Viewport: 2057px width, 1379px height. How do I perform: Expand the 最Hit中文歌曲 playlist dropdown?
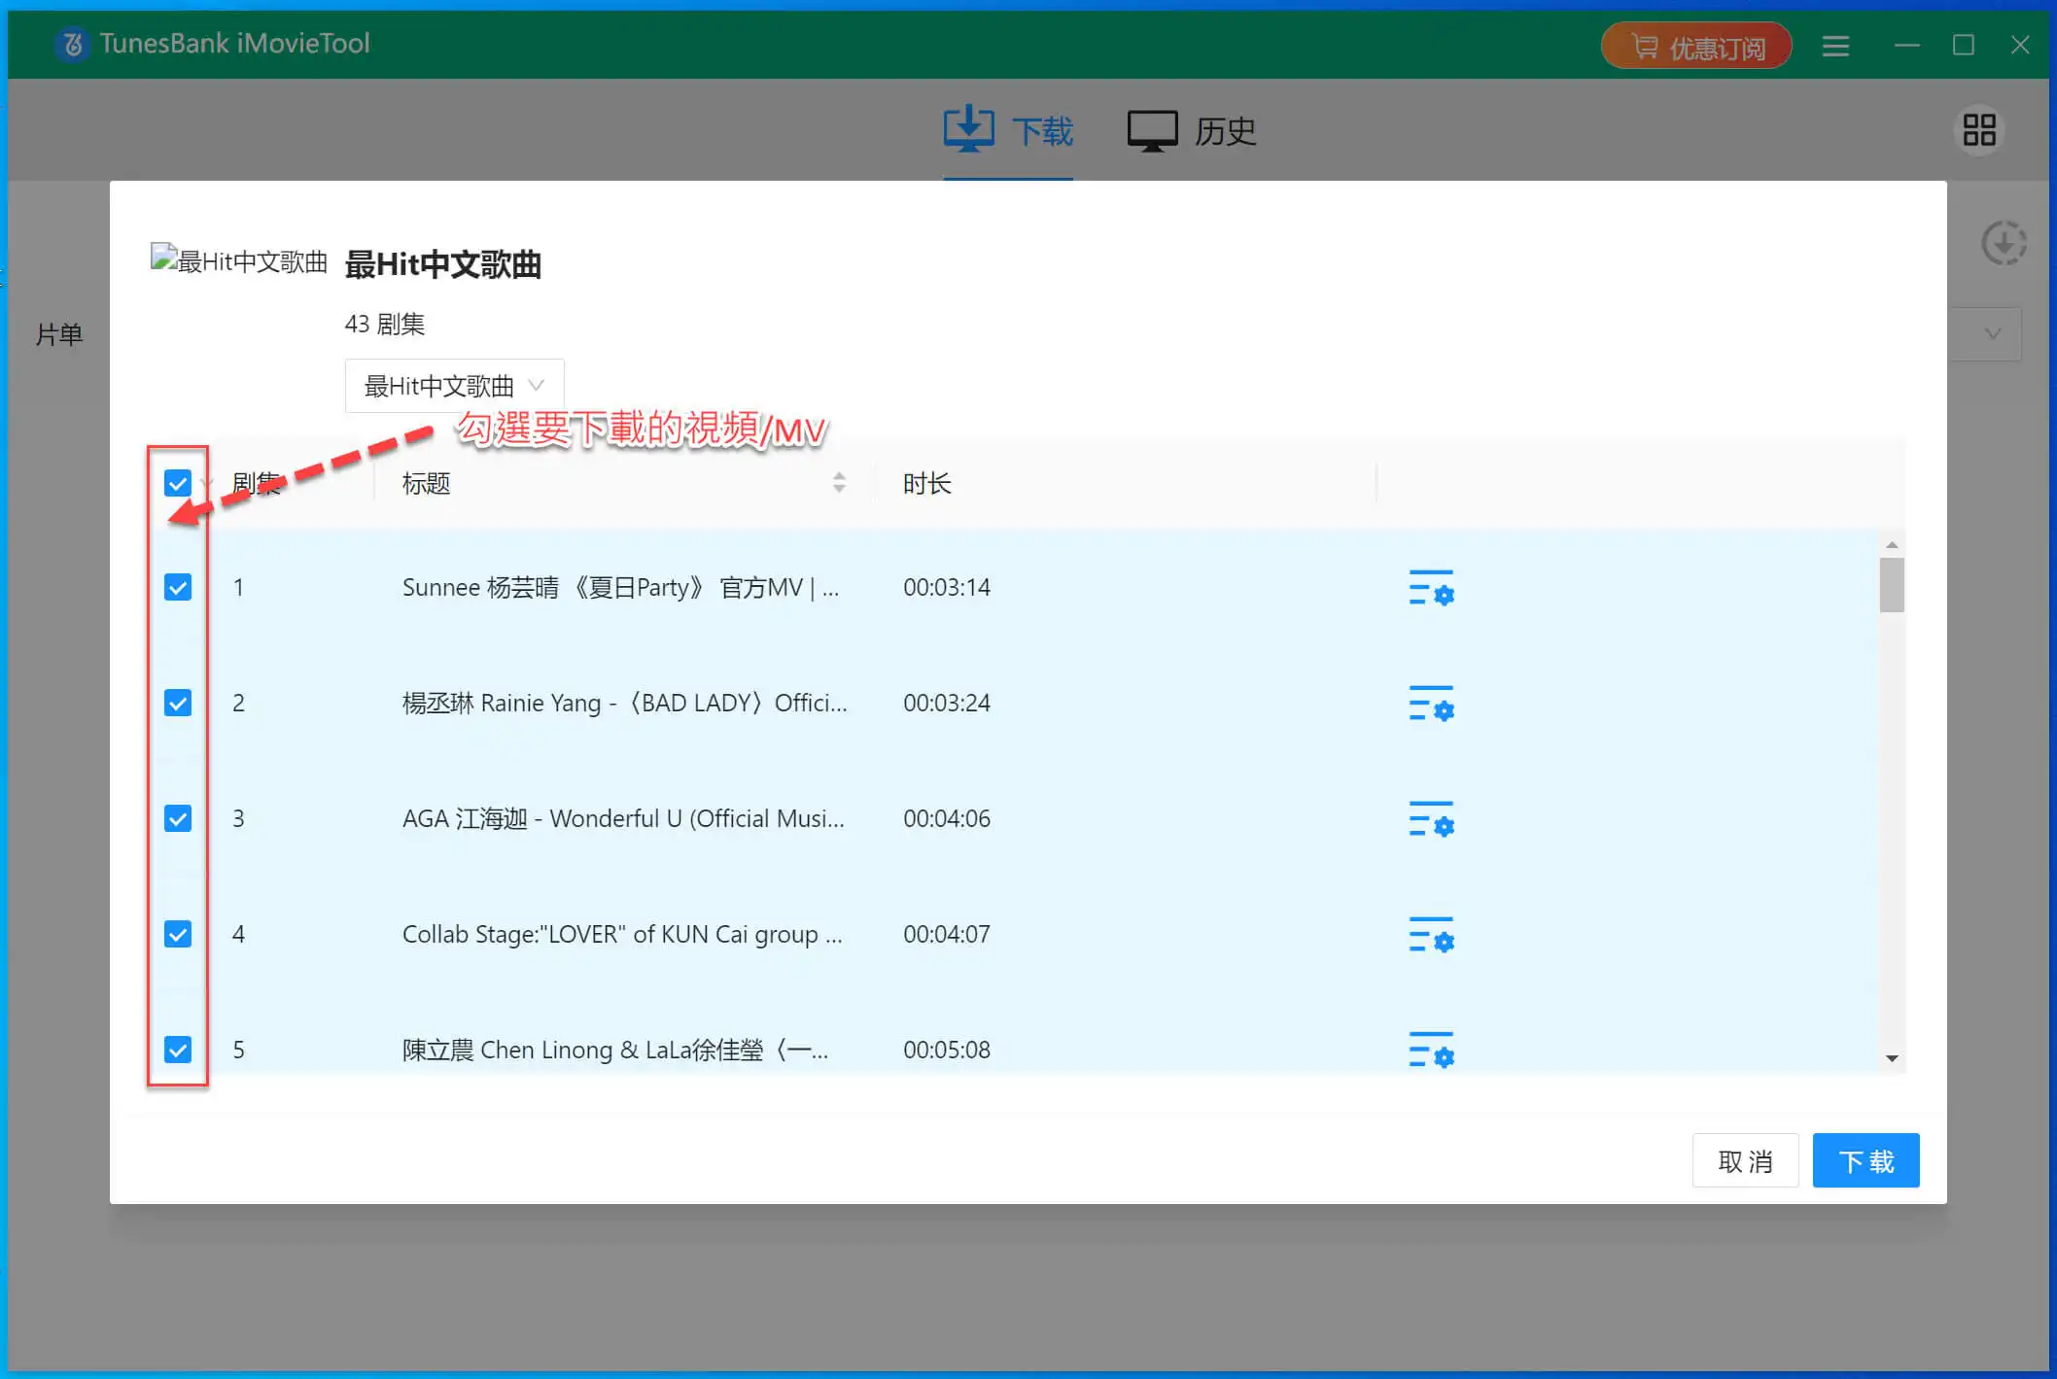[x=454, y=386]
